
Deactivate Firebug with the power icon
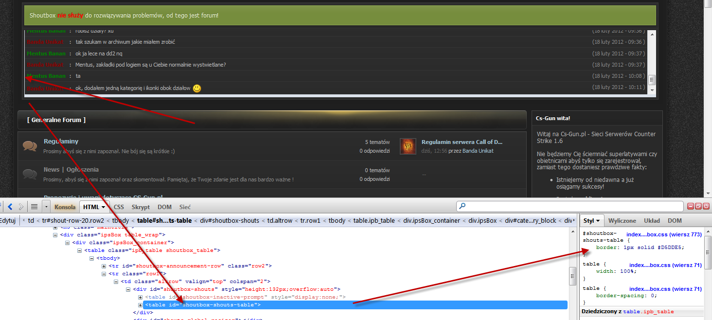click(x=706, y=206)
